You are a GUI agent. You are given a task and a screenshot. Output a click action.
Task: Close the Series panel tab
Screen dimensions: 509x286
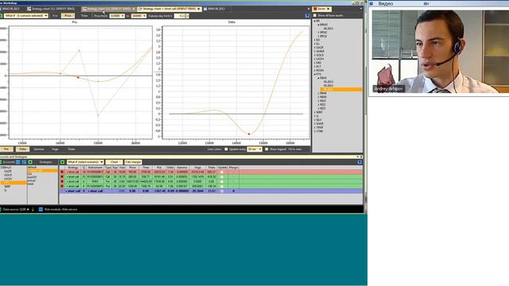pyautogui.click(x=328, y=9)
